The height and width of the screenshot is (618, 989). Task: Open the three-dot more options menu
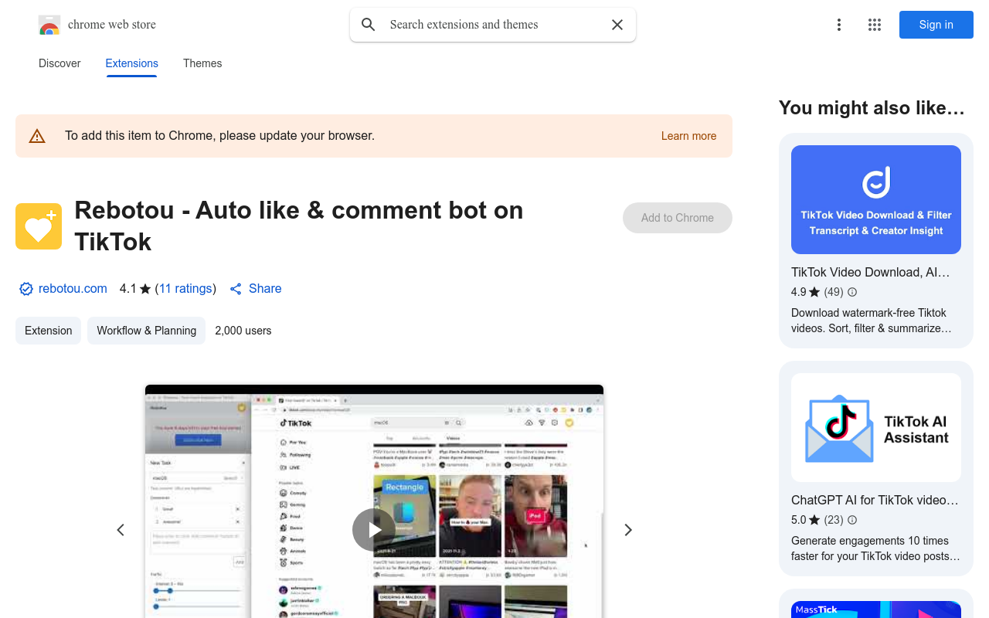[x=839, y=25]
